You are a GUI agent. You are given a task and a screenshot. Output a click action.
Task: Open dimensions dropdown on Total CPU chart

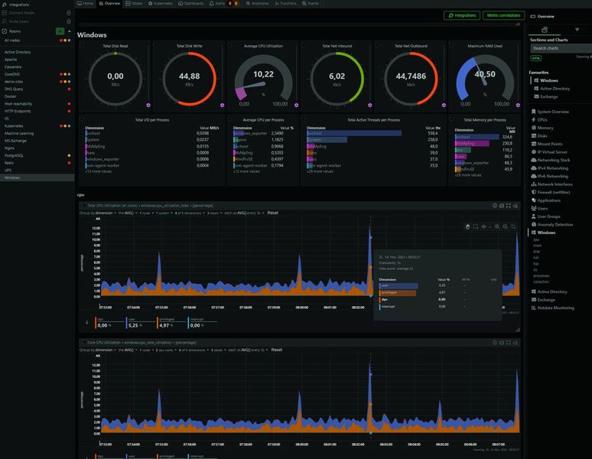pos(190,213)
